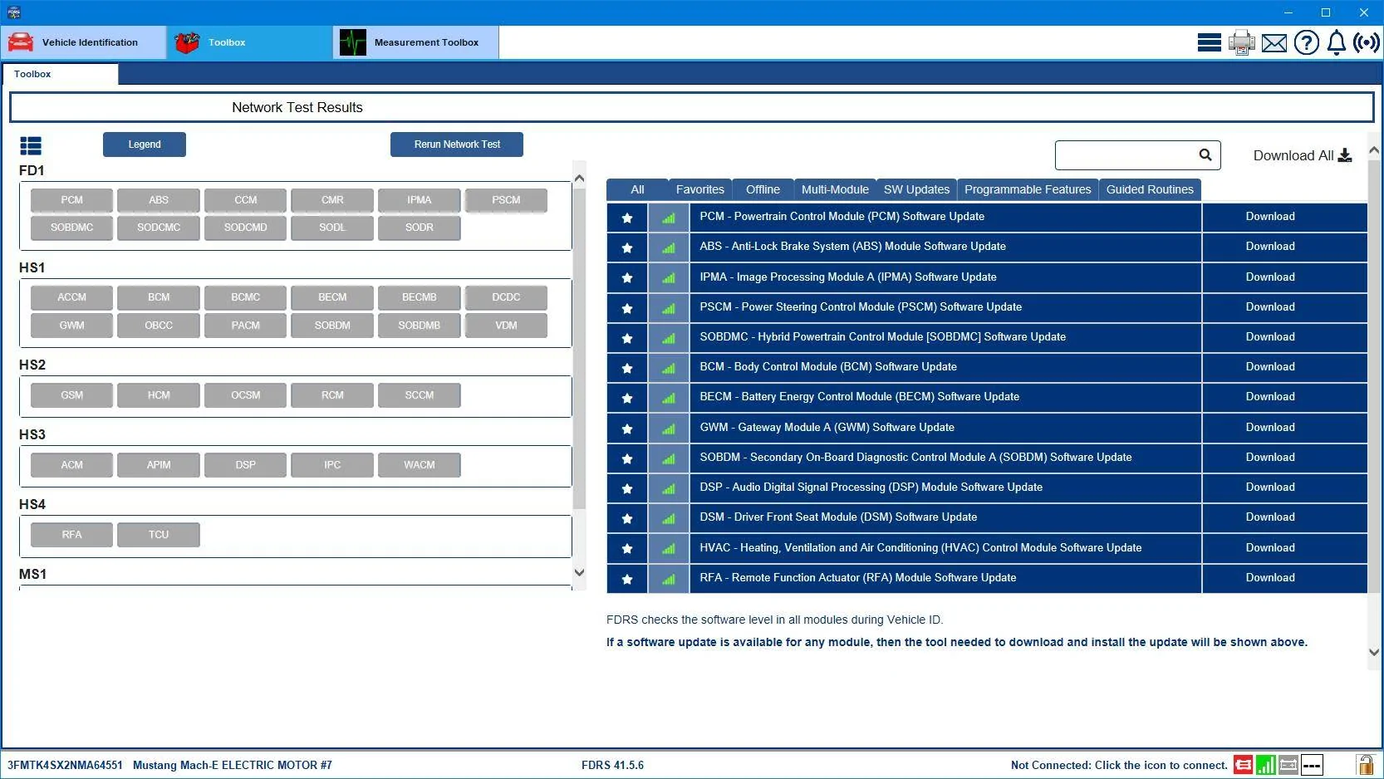Image resolution: width=1384 pixels, height=779 pixels.
Task: Click the Legend button
Action: [x=145, y=145]
